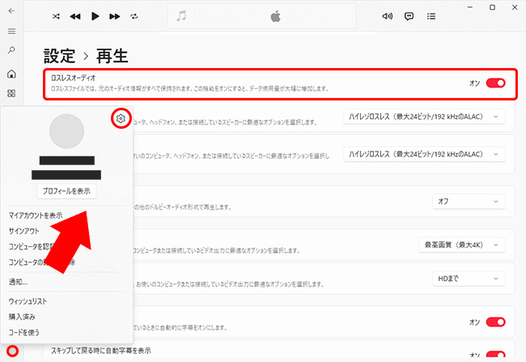Click the Apple logo in now-playing area

(x=275, y=15)
